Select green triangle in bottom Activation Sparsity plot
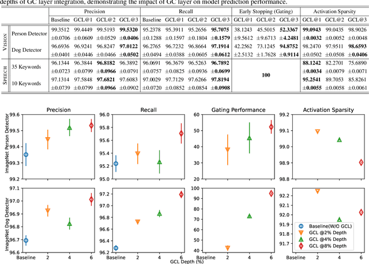The width and height of the screenshot is (369, 264). coord(339,220)
